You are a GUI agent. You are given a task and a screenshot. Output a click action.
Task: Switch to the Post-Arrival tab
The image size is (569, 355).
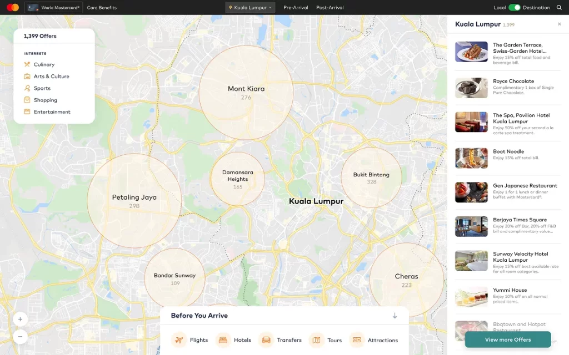click(330, 8)
